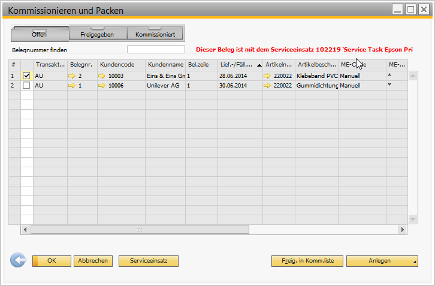Viewport: 435px width, 286px height.
Task: Switch to the Freigegeben tab
Action: [97, 35]
